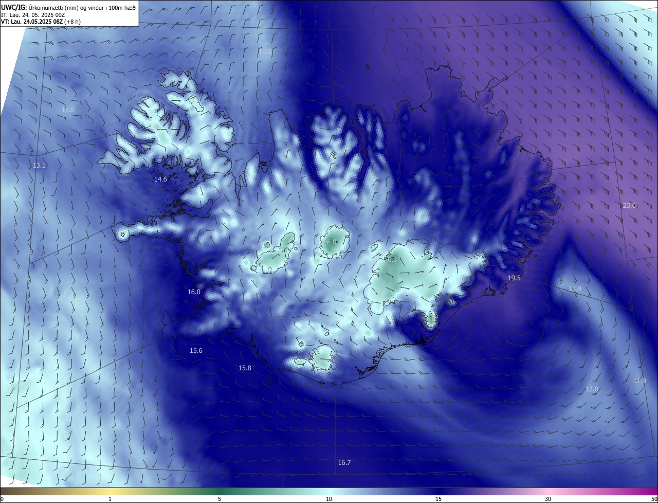Click the colour scale tick label 1
The height and width of the screenshot is (503, 658).
pos(110,499)
